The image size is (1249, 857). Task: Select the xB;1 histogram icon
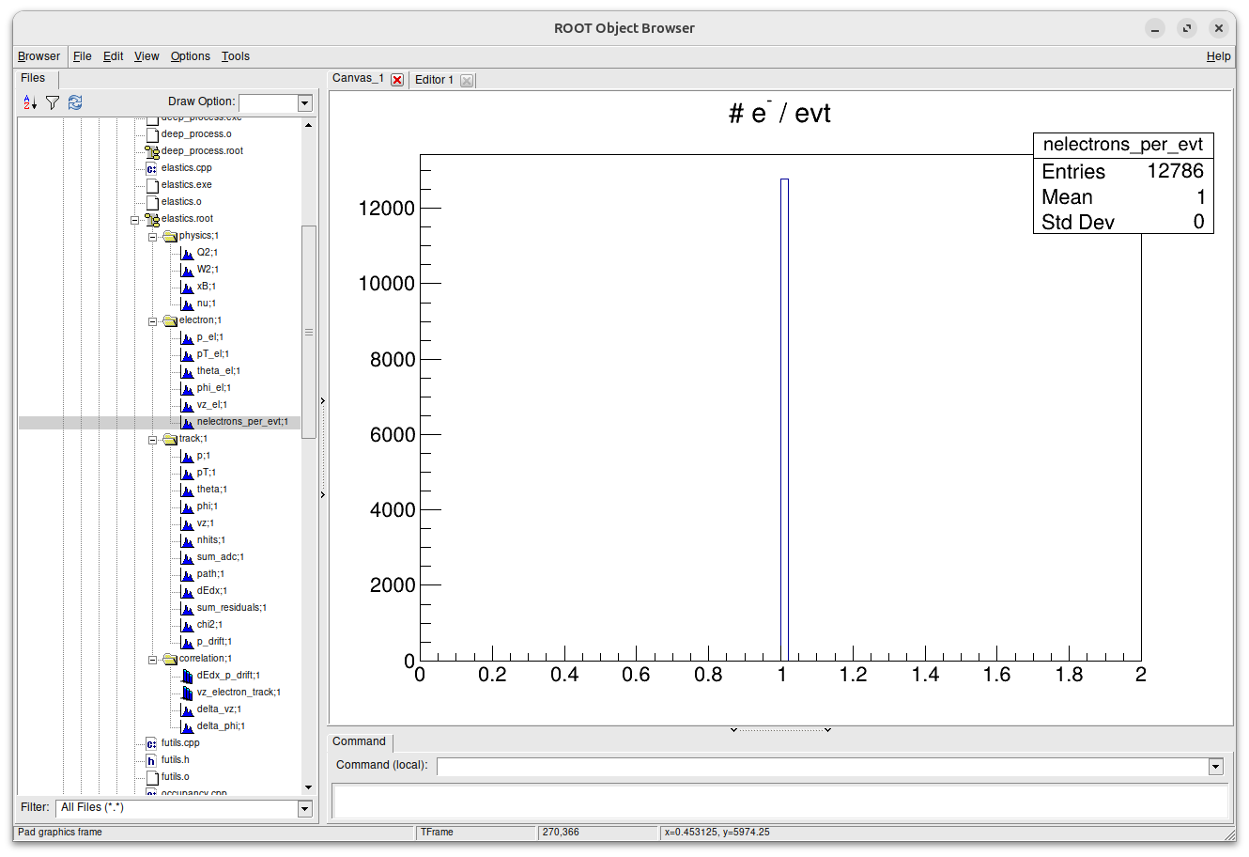(x=188, y=287)
